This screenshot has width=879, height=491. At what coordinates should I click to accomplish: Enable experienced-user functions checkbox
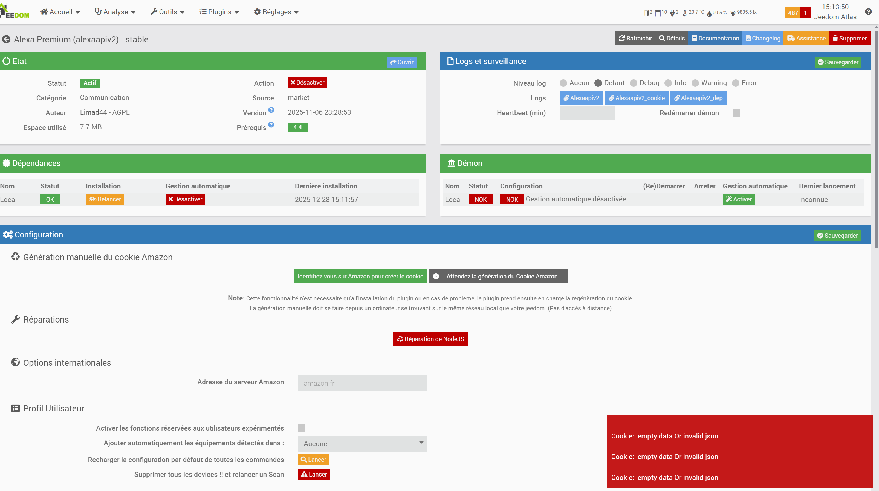(301, 428)
